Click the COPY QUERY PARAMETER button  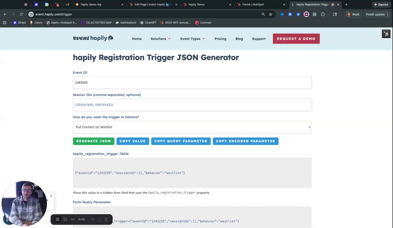(x=181, y=141)
